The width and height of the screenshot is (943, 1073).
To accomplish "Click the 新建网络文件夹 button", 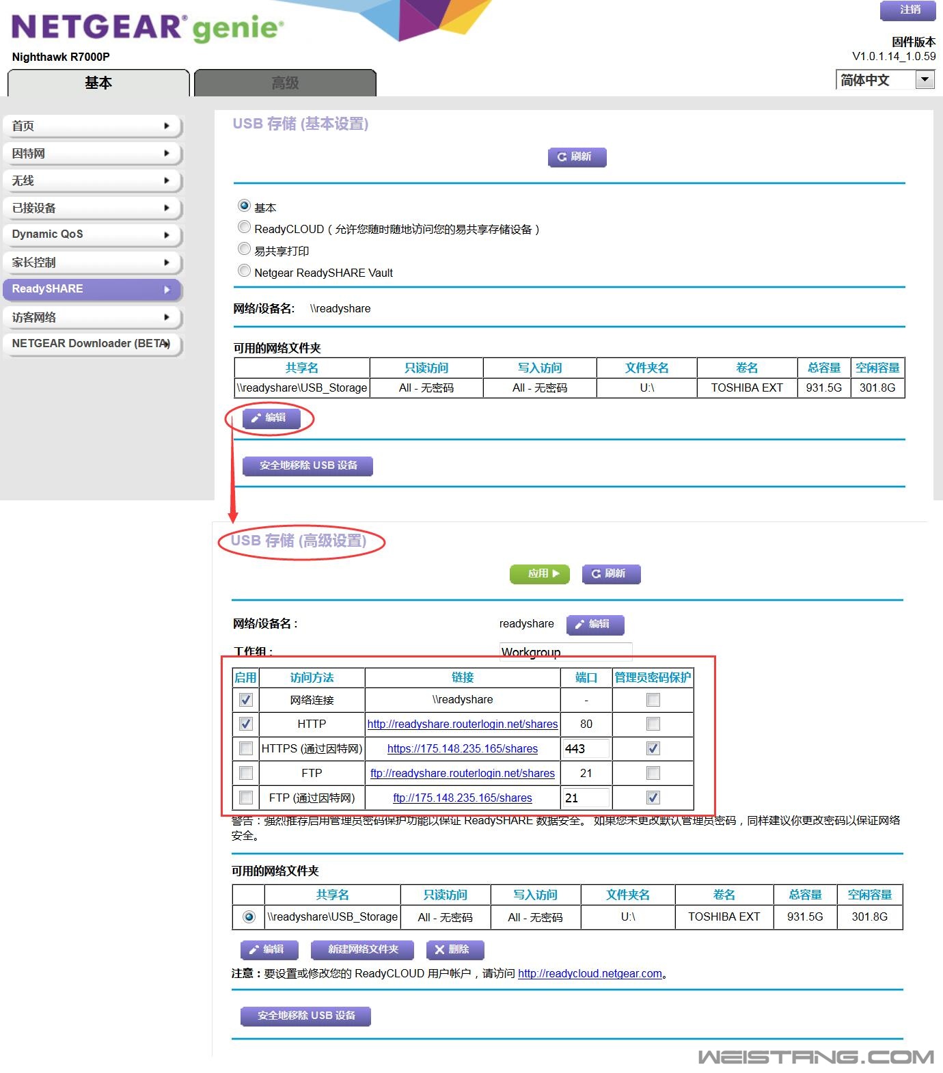I will (363, 949).
